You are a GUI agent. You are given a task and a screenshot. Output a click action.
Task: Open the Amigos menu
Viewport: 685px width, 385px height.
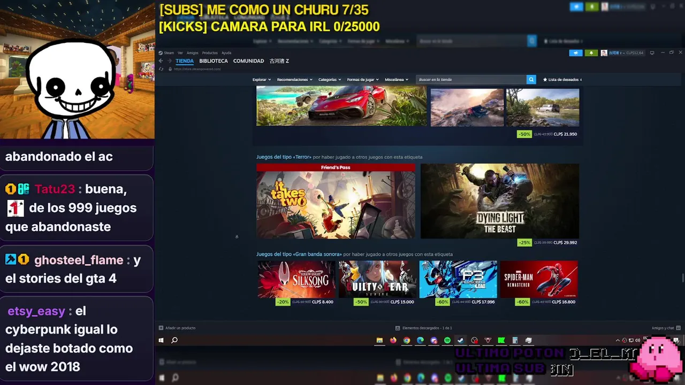(x=193, y=53)
